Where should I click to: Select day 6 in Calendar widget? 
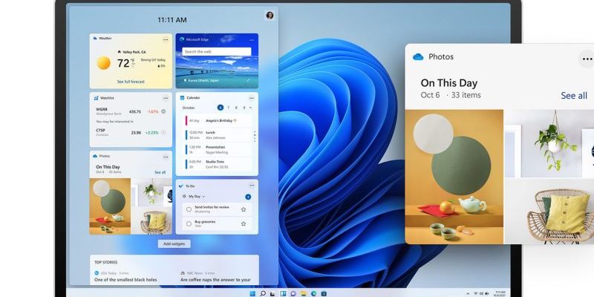221,108
